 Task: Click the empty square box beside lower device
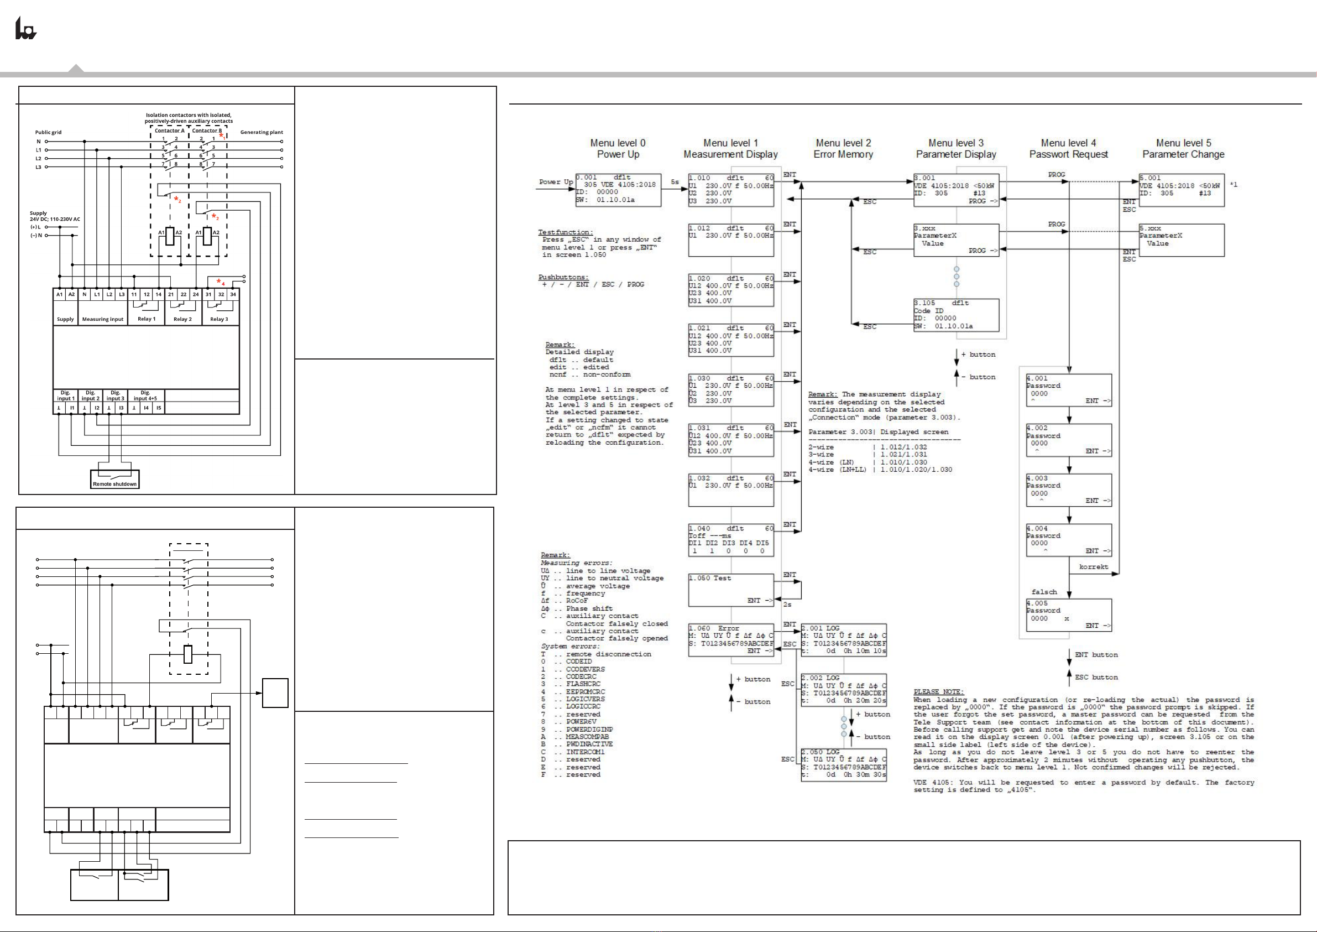click(275, 693)
